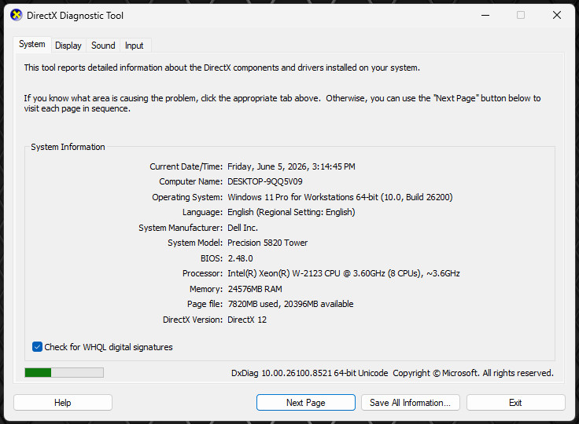Image resolution: width=579 pixels, height=424 pixels.
Task: Click the Operating System value text
Action: click(x=340, y=197)
